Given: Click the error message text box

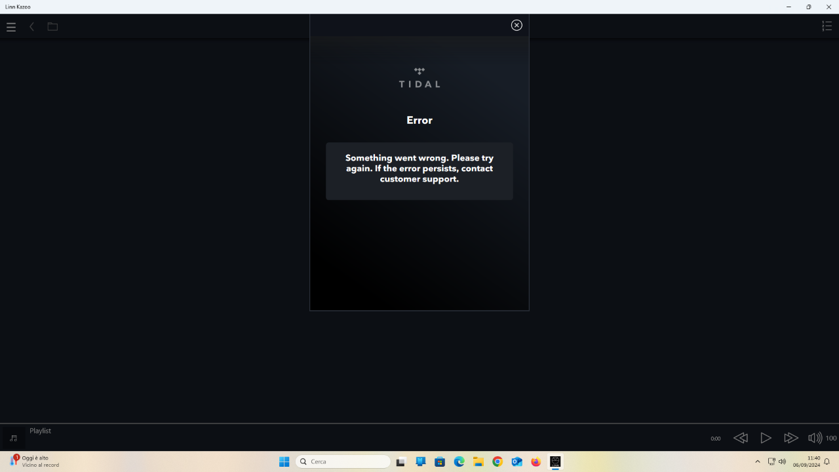Looking at the screenshot, I should coord(419,171).
